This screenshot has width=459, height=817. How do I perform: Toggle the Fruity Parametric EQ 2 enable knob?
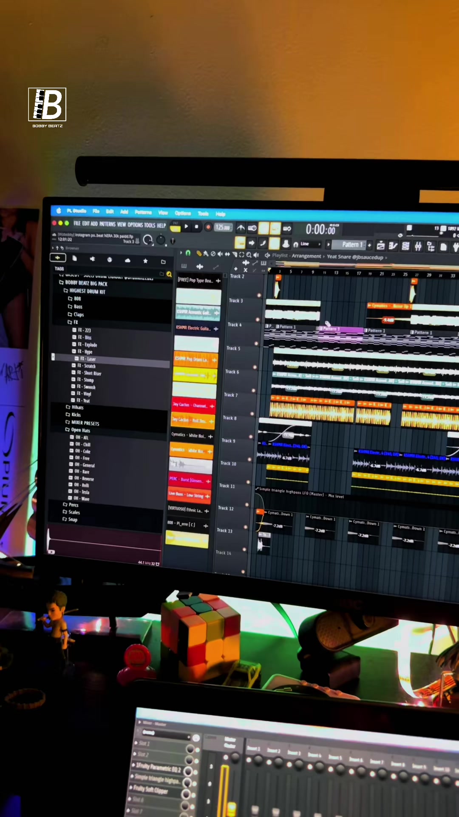(x=187, y=771)
